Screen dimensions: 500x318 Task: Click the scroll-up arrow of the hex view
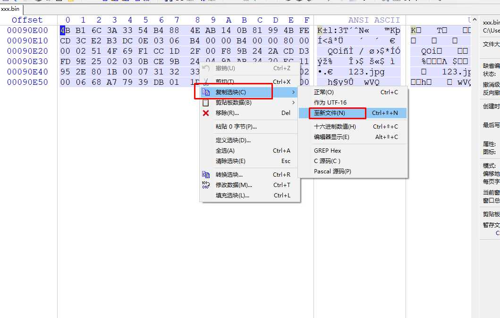coord(475,20)
